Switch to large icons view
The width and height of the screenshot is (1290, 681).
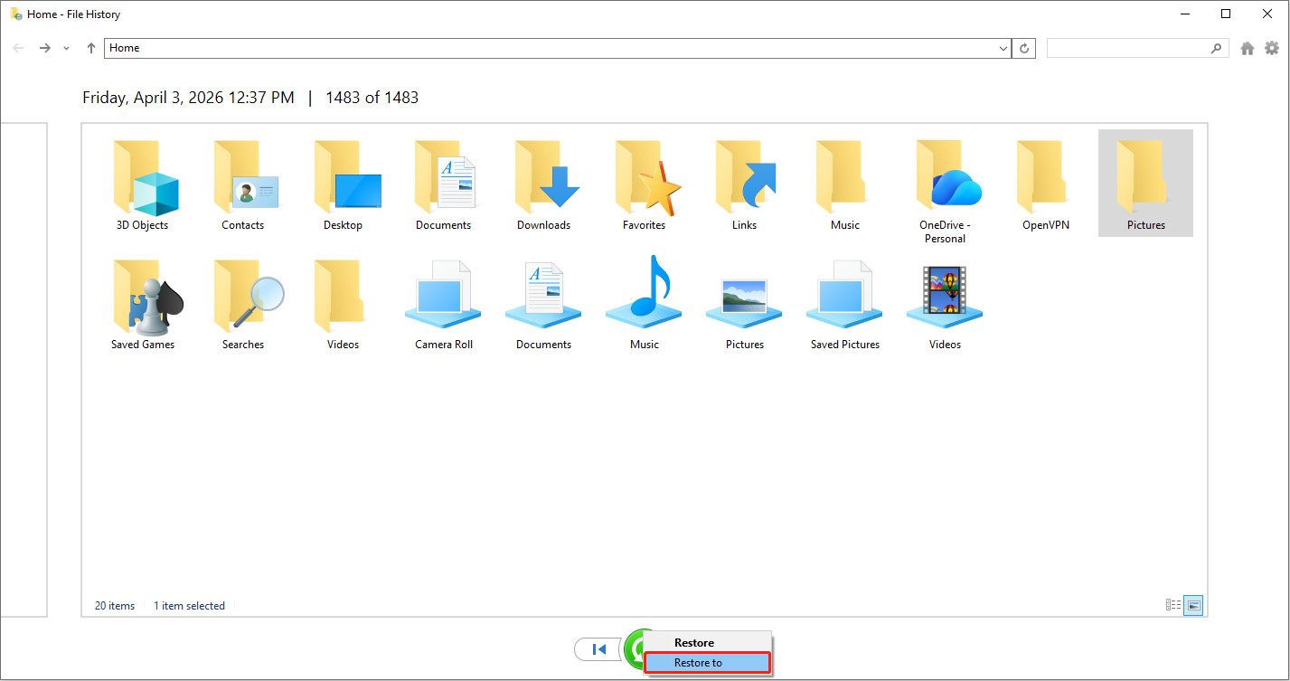1192,604
